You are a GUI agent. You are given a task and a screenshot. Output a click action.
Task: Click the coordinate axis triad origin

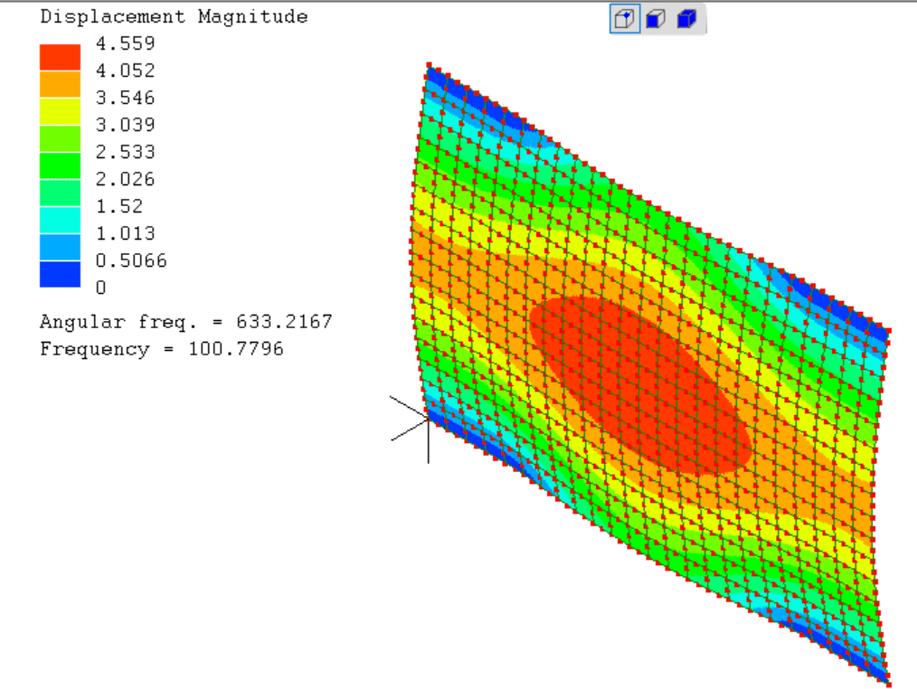pyautogui.click(x=428, y=419)
